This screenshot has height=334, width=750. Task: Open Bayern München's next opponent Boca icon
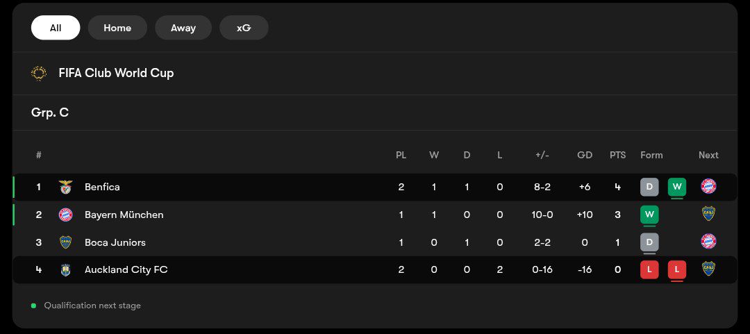click(x=708, y=213)
